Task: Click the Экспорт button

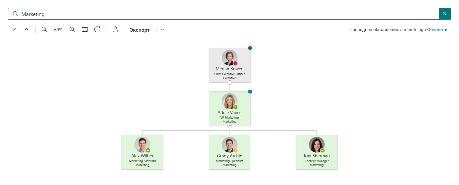Action: click(x=140, y=30)
